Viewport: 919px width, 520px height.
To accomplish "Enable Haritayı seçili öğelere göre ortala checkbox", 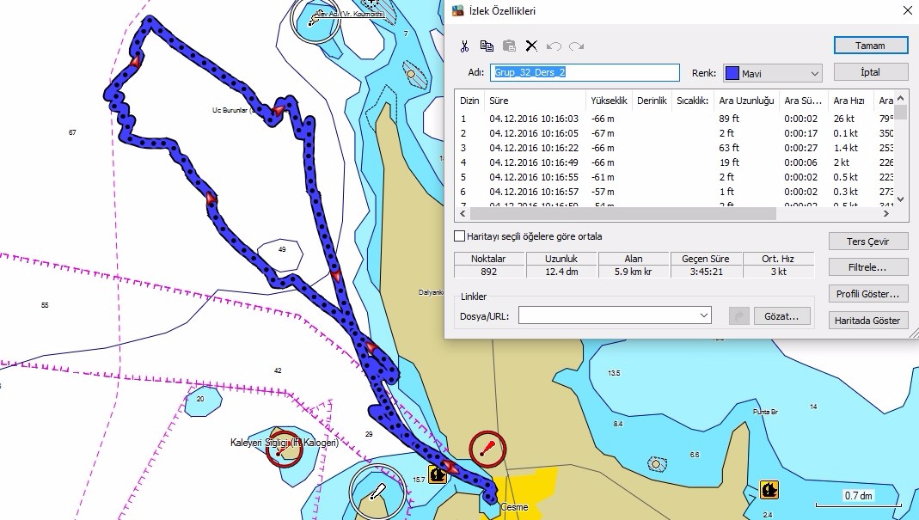I will 459,236.
